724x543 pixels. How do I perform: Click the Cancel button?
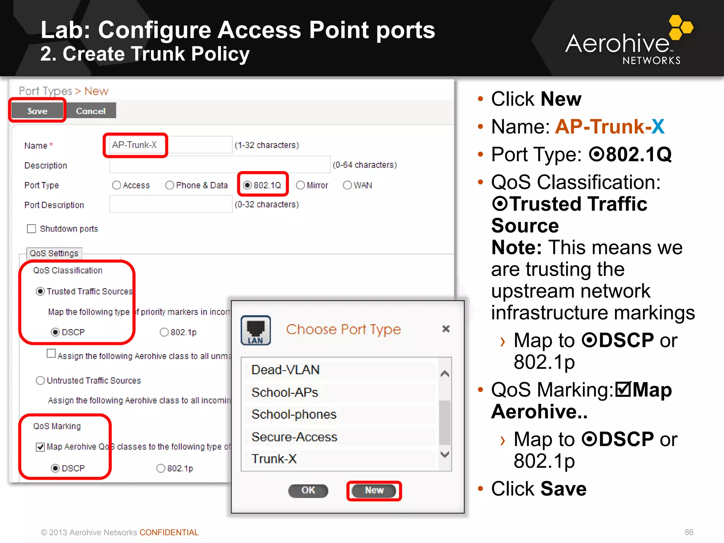pos(90,111)
